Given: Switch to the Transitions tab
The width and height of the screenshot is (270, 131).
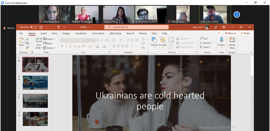Looking at the screenshot, I should tap(81, 33).
